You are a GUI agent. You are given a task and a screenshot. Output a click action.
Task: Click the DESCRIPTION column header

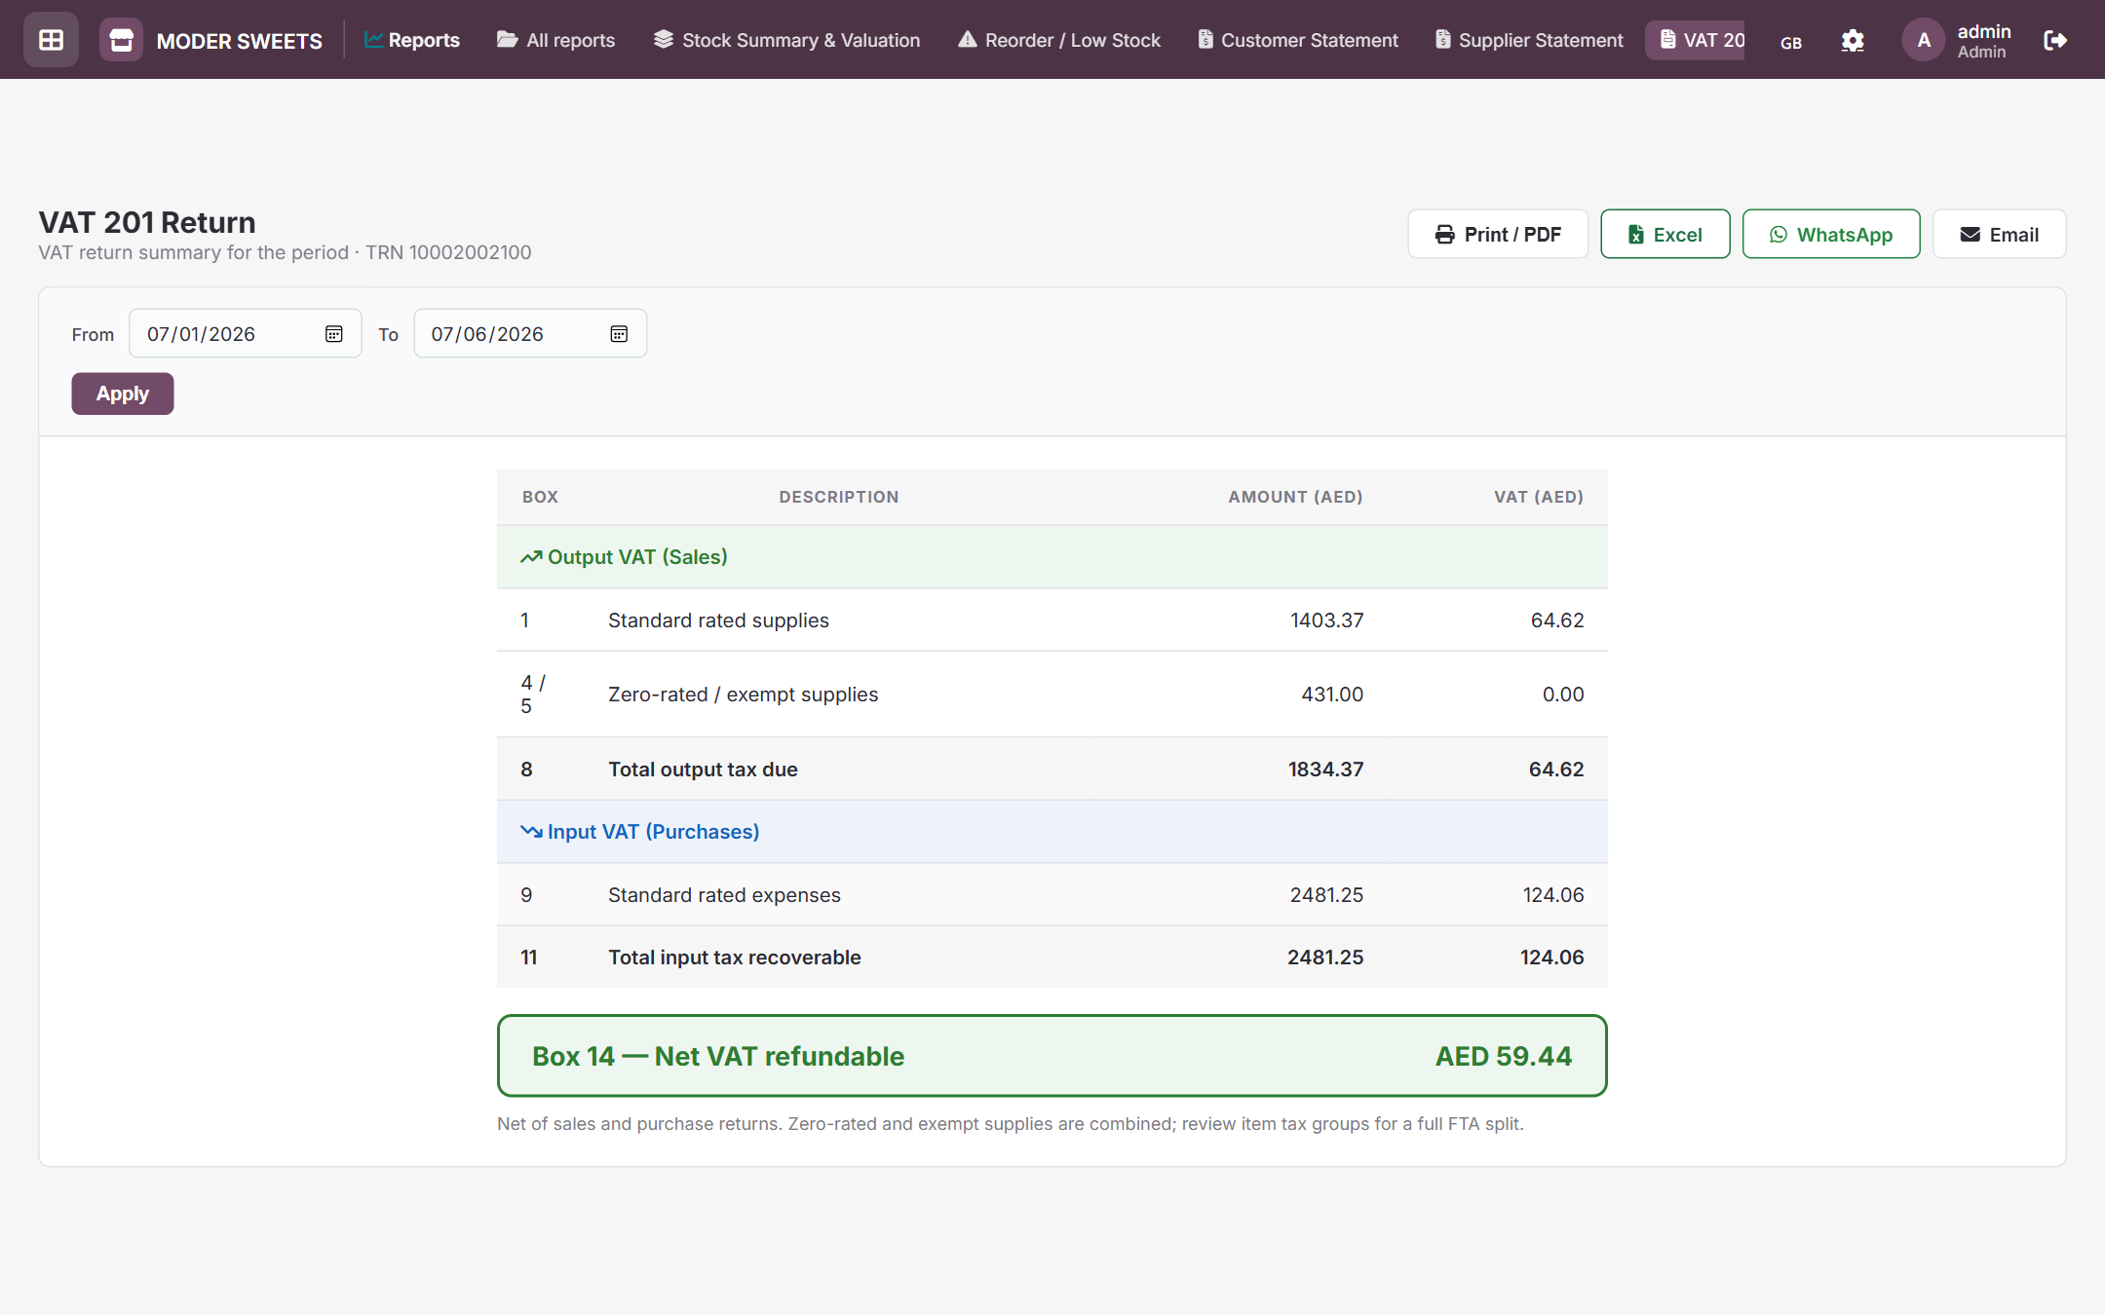pyautogui.click(x=838, y=497)
